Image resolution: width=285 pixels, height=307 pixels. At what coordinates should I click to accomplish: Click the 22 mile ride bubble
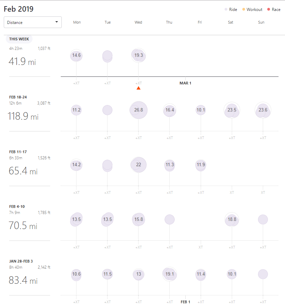click(x=139, y=165)
